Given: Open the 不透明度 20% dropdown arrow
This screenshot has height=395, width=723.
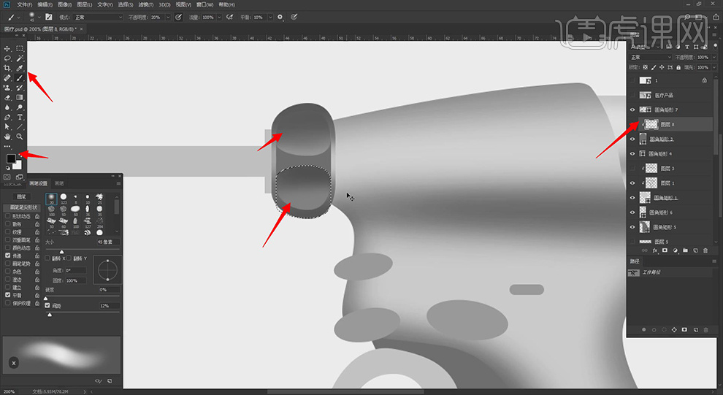Looking at the screenshot, I should tap(168, 17).
